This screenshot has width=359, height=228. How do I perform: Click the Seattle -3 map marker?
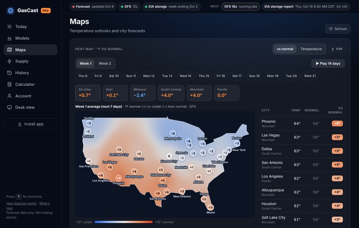point(89,123)
